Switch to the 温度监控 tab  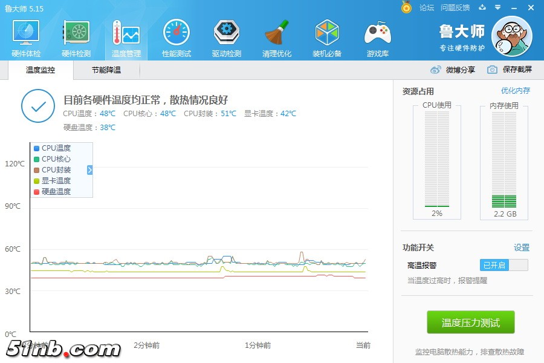pos(40,70)
